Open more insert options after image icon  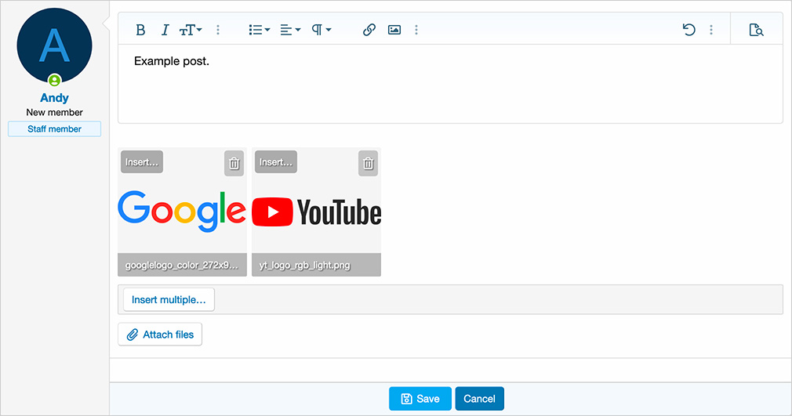pos(416,31)
